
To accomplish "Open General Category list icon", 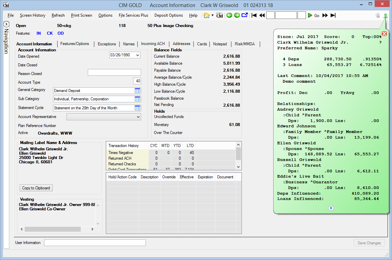I will coord(137,91).
